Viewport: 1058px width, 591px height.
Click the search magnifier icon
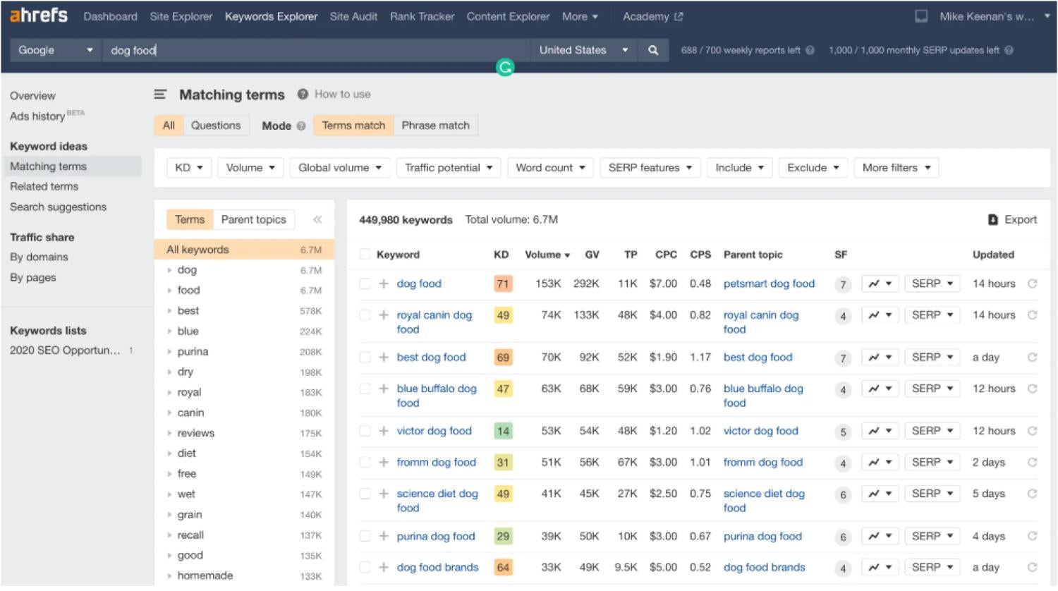pos(653,50)
